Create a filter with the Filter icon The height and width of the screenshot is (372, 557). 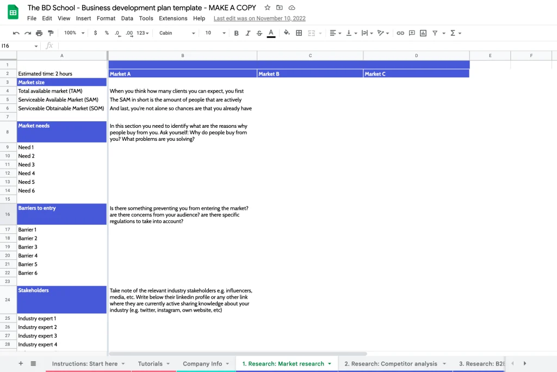(435, 33)
